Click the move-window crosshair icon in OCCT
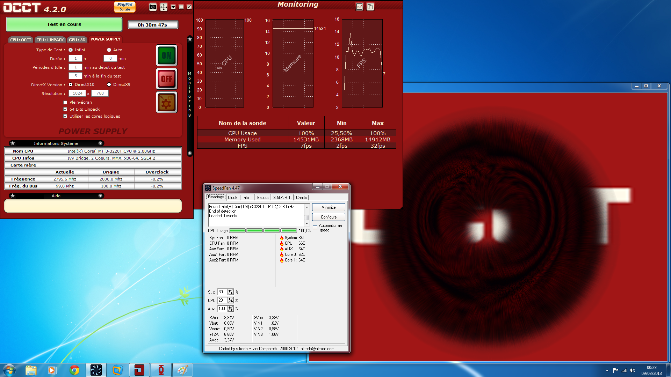Viewport: 671px width, 377px height. click(164, 7)
